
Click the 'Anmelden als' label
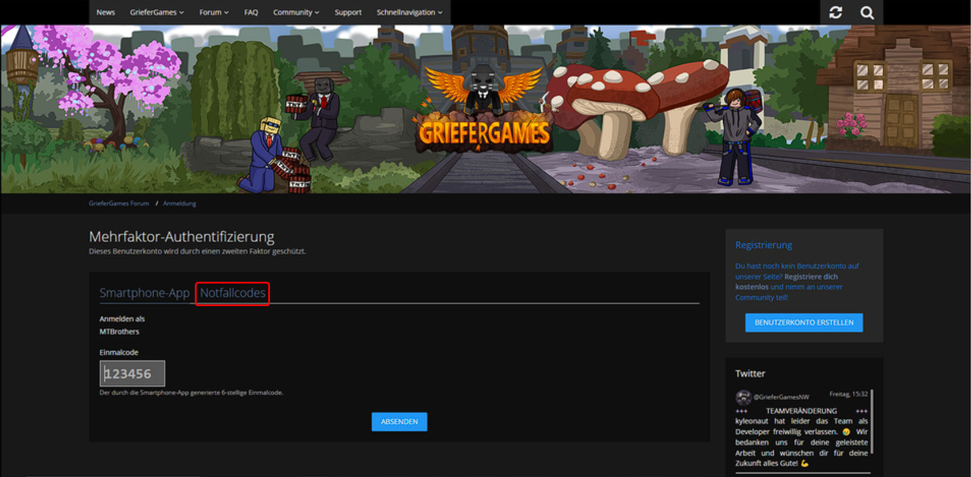click(122, 319)
